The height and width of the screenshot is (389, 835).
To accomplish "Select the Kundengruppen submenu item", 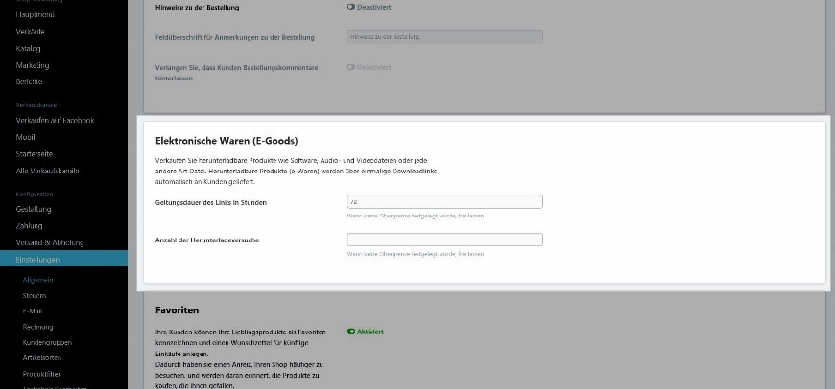I will [47, 343].
